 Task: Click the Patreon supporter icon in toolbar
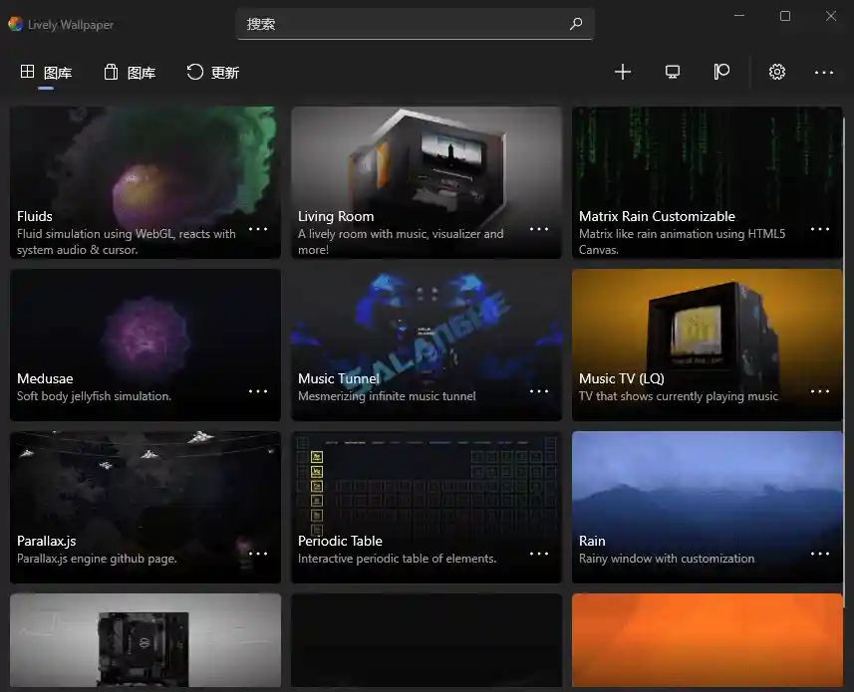(721, 72)
